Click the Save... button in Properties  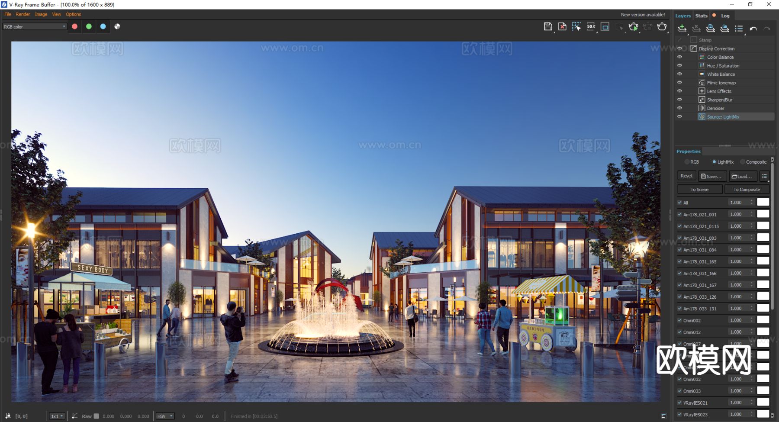point(712,176)
